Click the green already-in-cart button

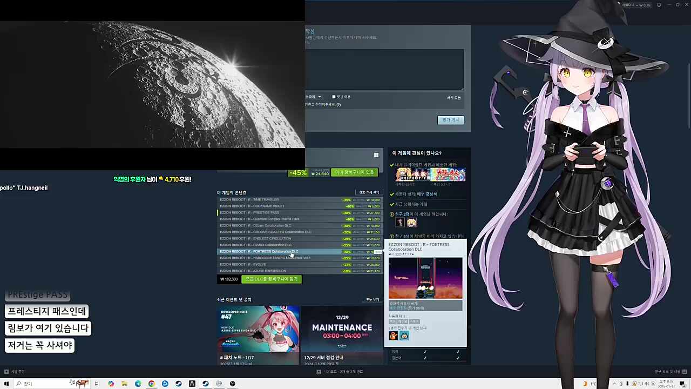click(354, 173)
